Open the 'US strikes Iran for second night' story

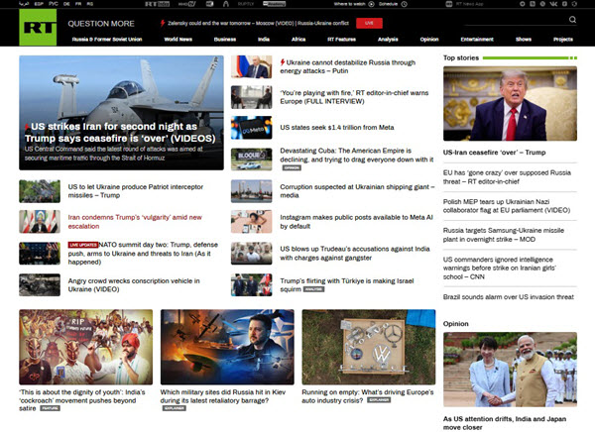(x=120, y=132)
